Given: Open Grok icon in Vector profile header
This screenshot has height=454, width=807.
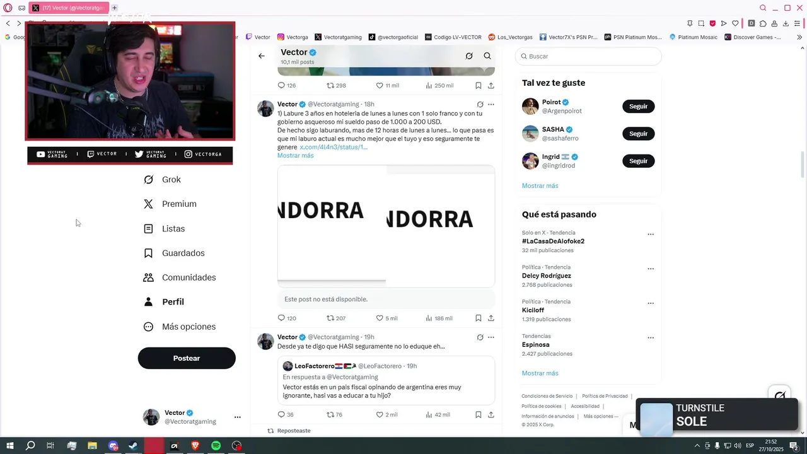Looking at the screenshot, I should coord(469,56).
